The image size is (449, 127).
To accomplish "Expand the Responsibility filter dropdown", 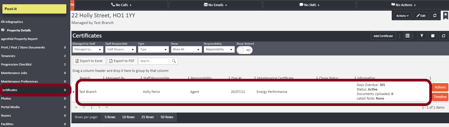I will pos(219,50).
